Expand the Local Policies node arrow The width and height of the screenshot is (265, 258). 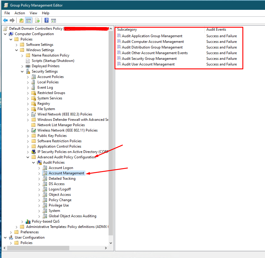(x=28, y=82)
